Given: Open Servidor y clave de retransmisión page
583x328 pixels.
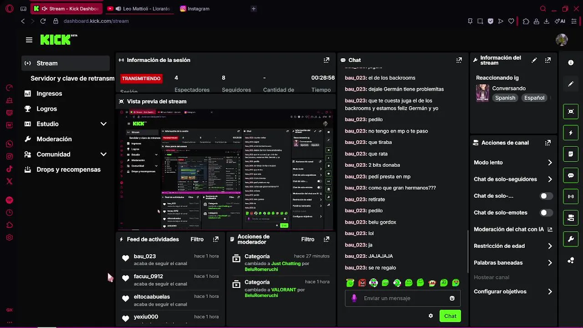Looking at the screenshot, I should [72, 78].
